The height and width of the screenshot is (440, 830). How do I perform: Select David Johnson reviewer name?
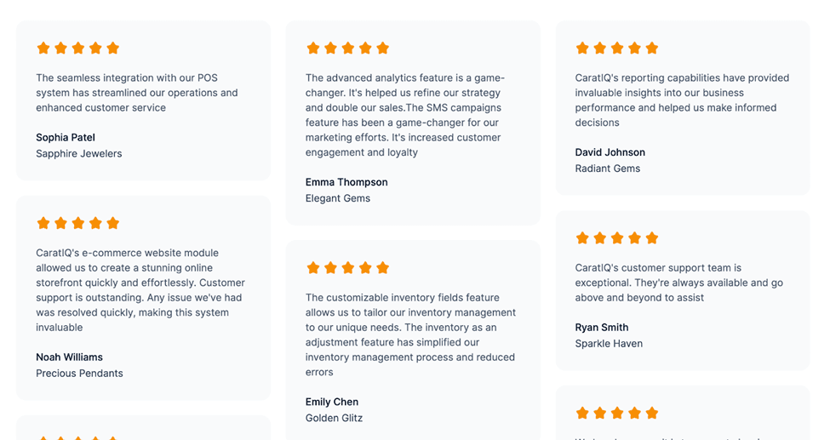[x=610, y=152]
